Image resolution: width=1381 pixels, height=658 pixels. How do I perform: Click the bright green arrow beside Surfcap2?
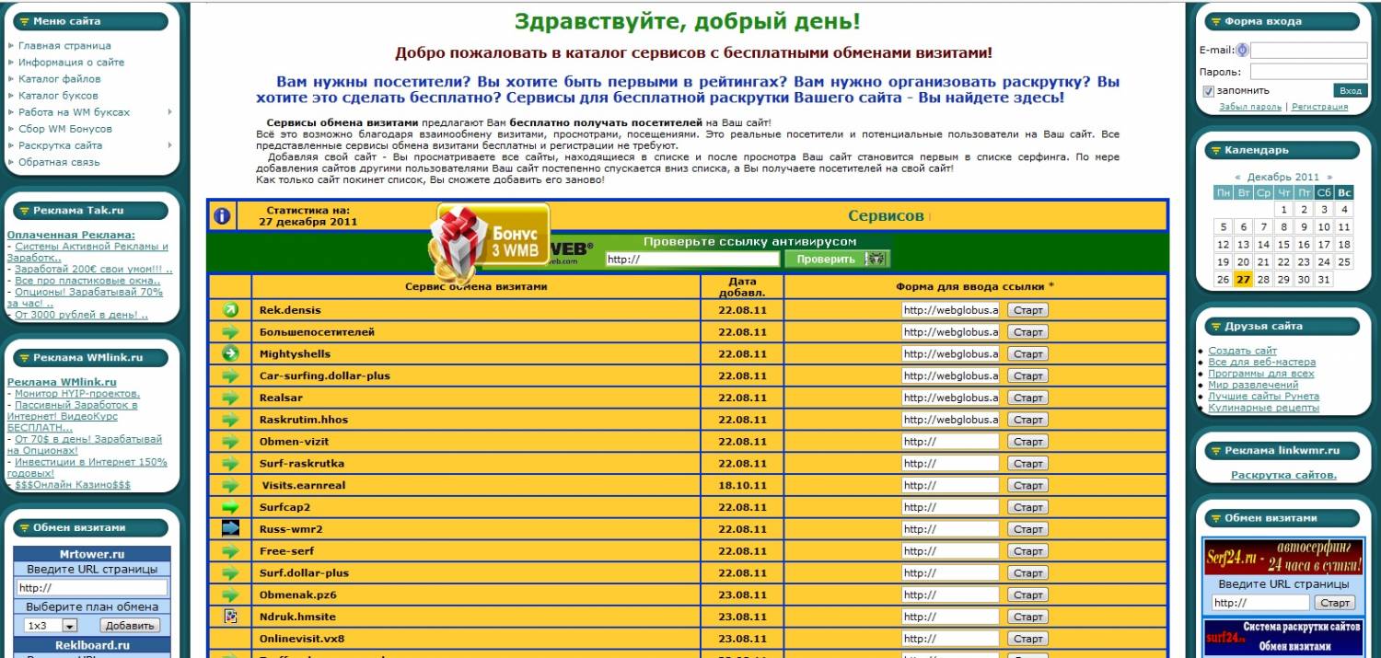tap(231, 507)
